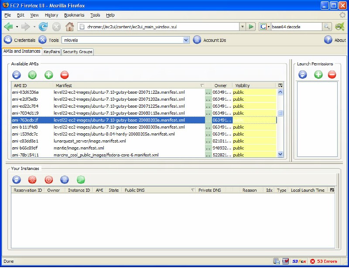Switch to the KeyPairs tab

(x=51, y=51)
